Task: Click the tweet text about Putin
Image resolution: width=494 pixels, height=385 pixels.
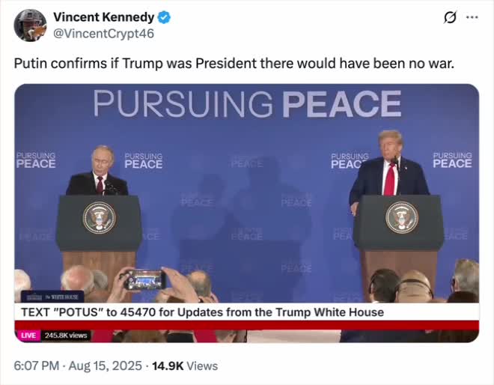Action: [x=234, y=63]
